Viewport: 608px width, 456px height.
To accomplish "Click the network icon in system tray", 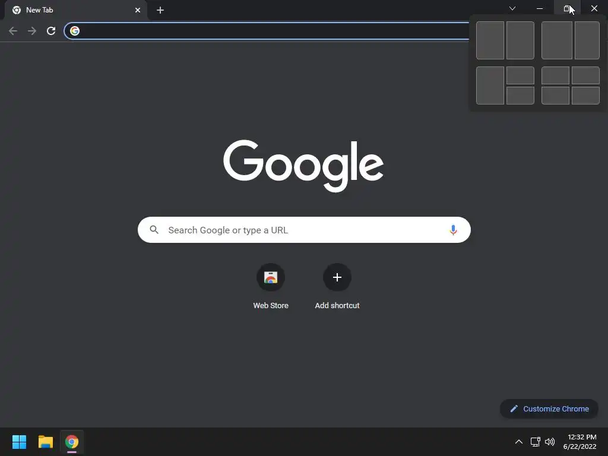I will [536, 442].
